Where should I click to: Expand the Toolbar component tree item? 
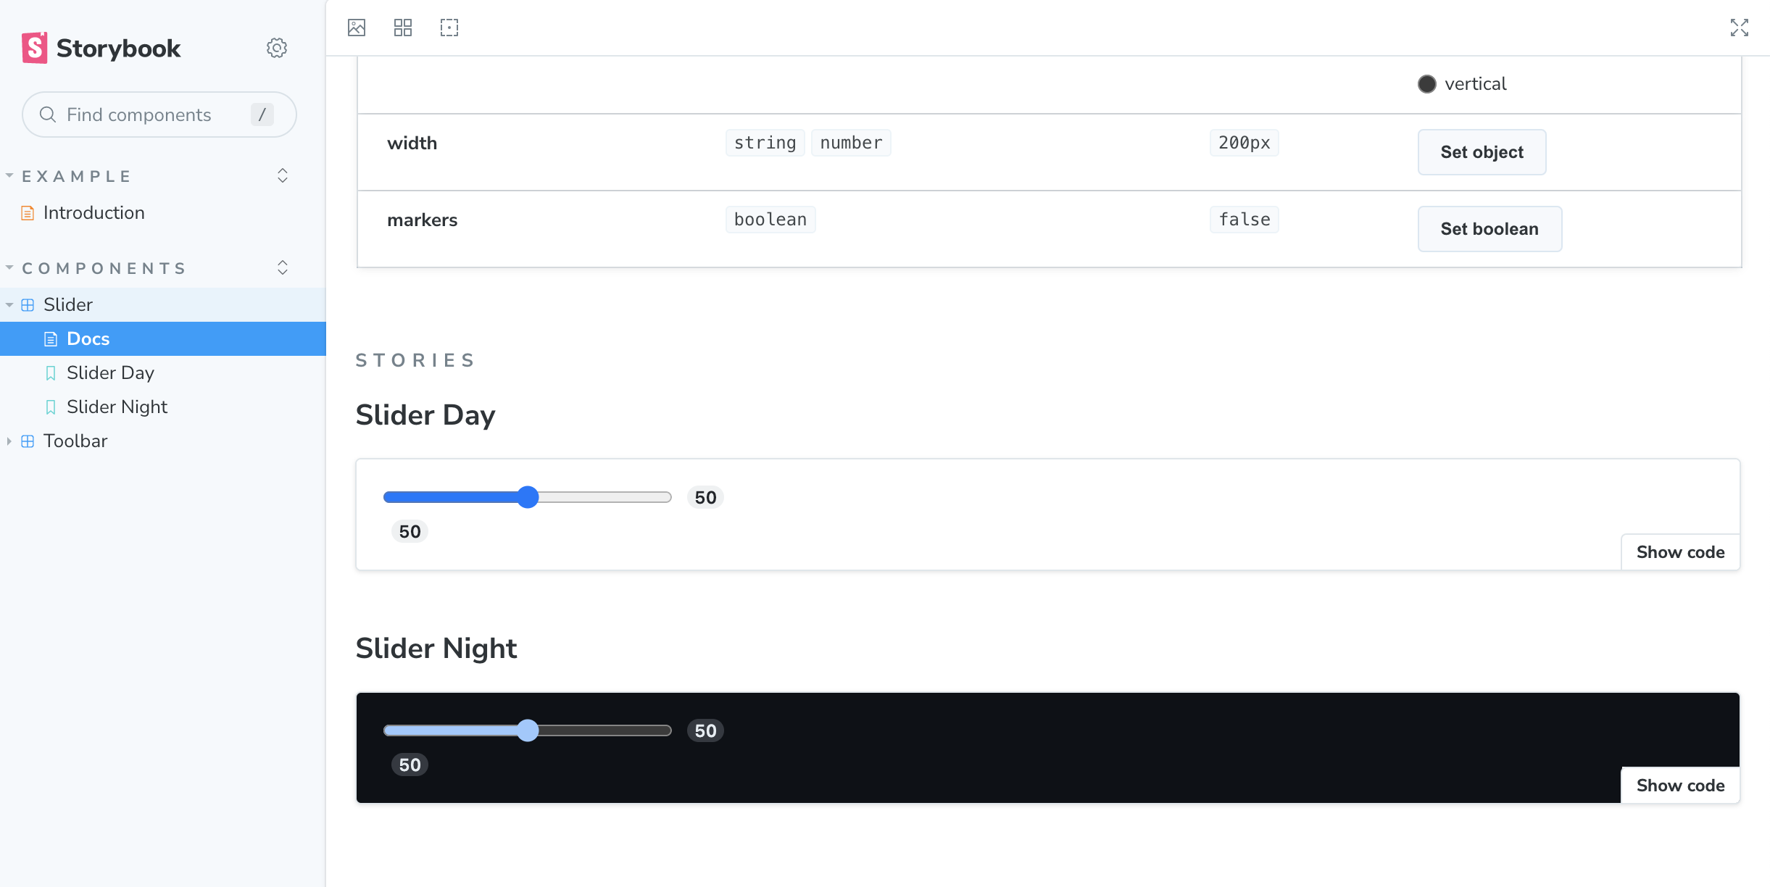[10, 440]
